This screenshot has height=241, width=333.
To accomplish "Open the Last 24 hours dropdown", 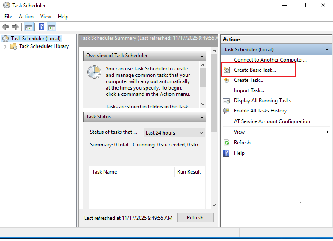I will (x=174, y=132).
